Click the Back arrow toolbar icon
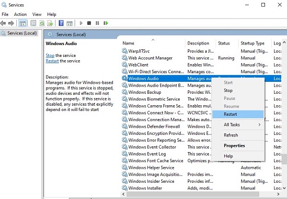The image size is (287, 199). pyautogui.click(x=3, y=23)
